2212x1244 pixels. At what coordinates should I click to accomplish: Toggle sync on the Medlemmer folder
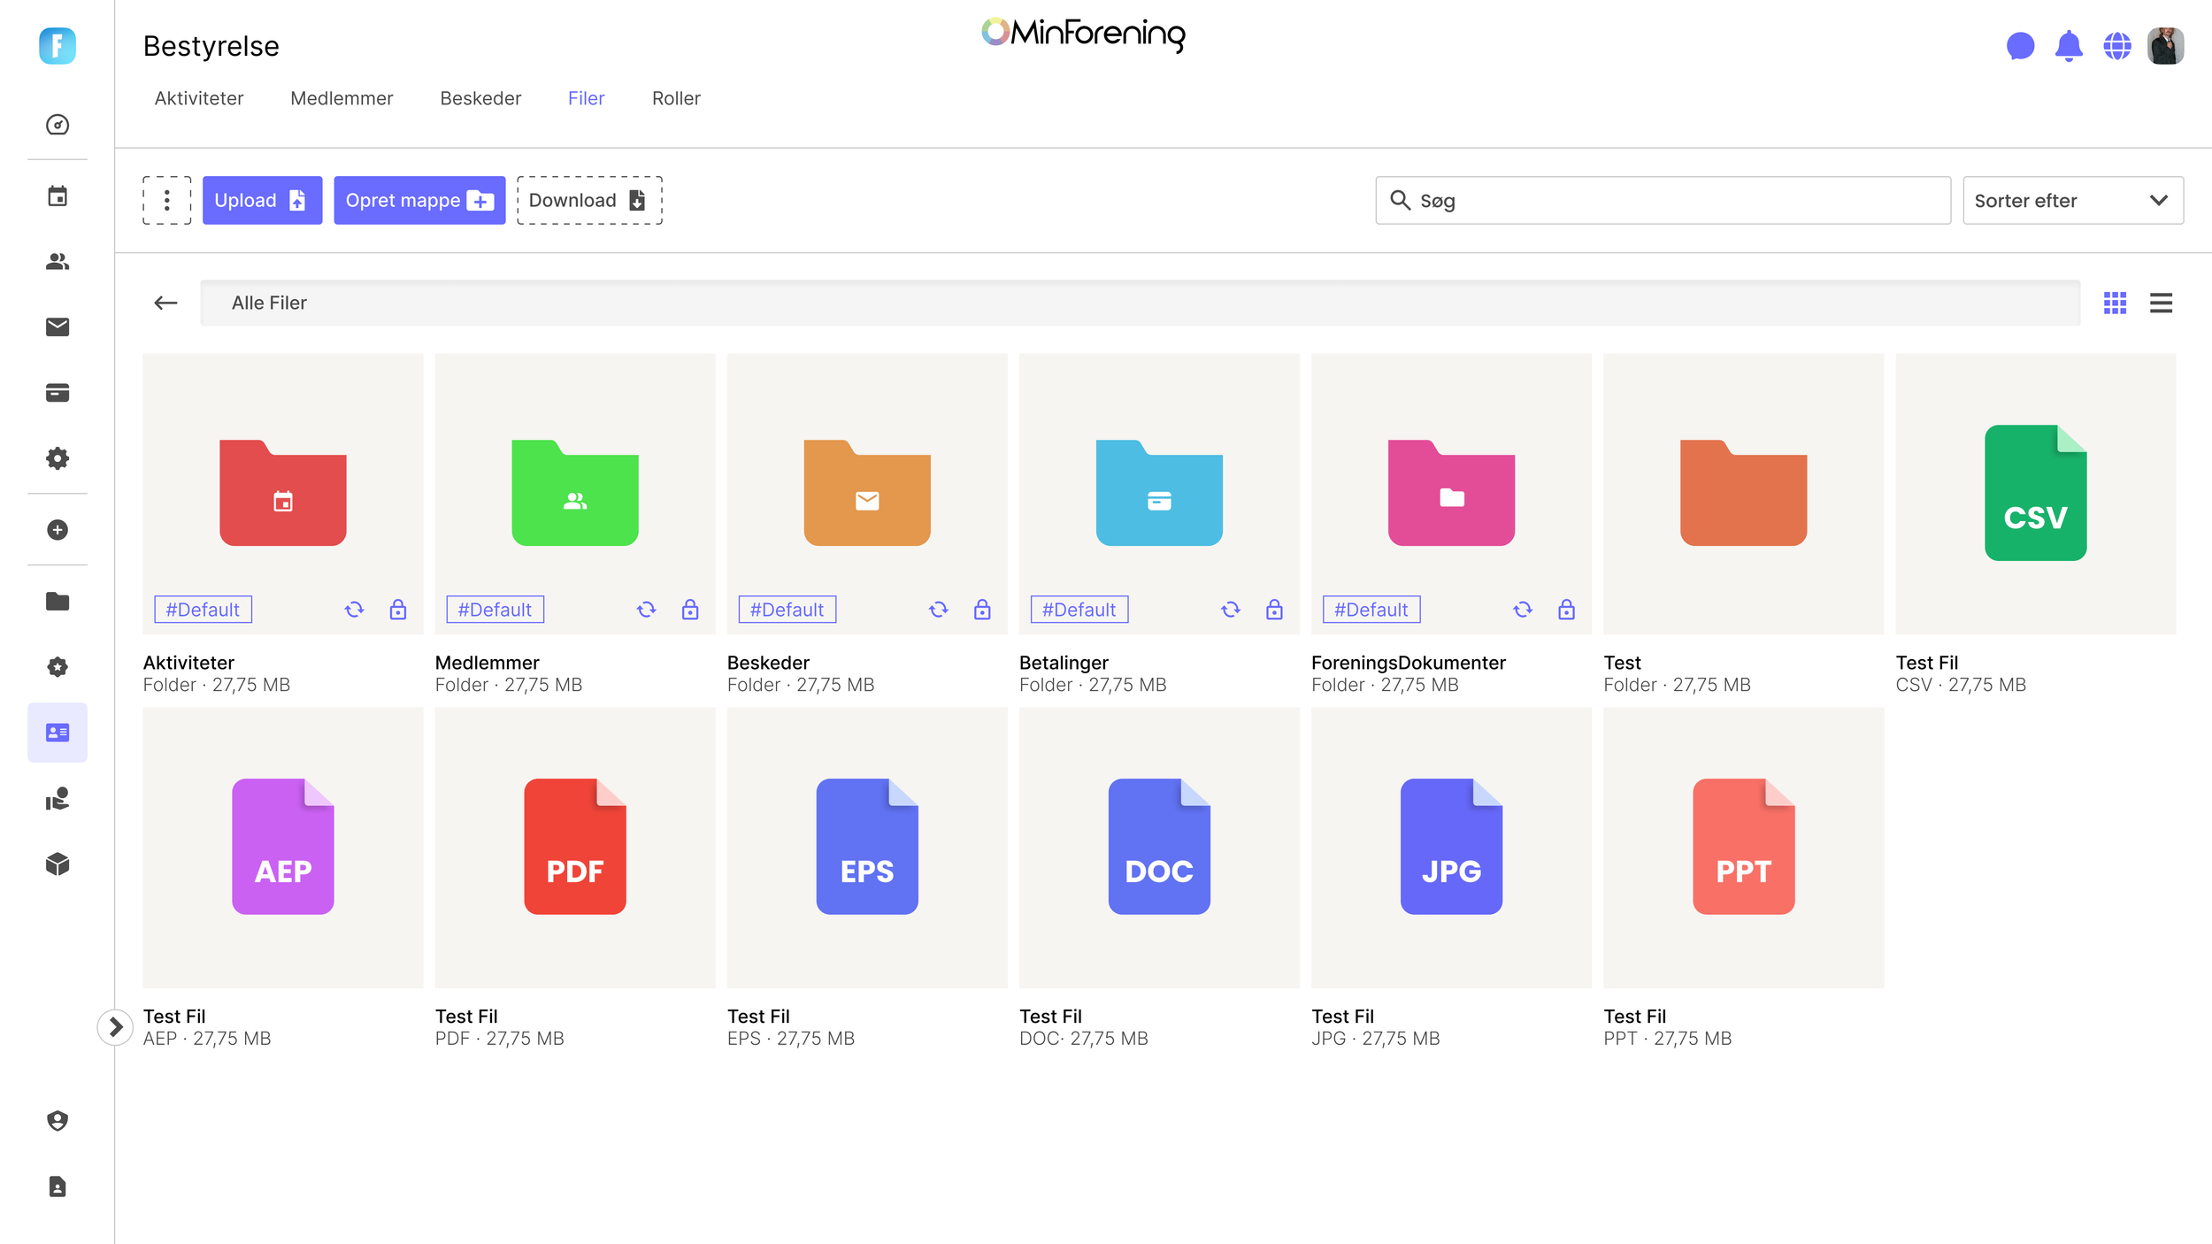[x=646, y=609]
